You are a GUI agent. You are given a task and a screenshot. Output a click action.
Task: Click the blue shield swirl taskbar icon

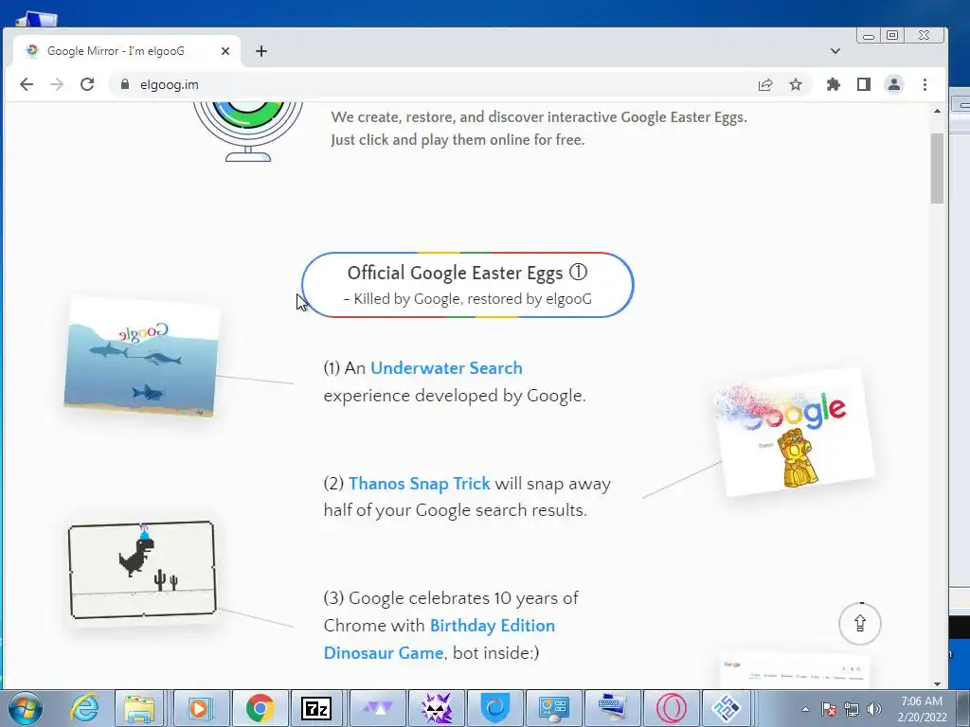[x=494, y=708]
